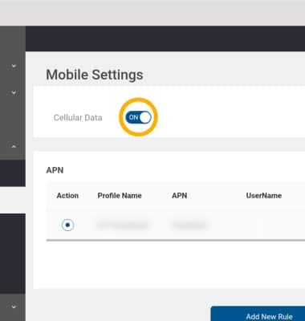The image size is (305, 321).
Task: Expand the second sidebar chevron from top
Action: pos(14,92)
